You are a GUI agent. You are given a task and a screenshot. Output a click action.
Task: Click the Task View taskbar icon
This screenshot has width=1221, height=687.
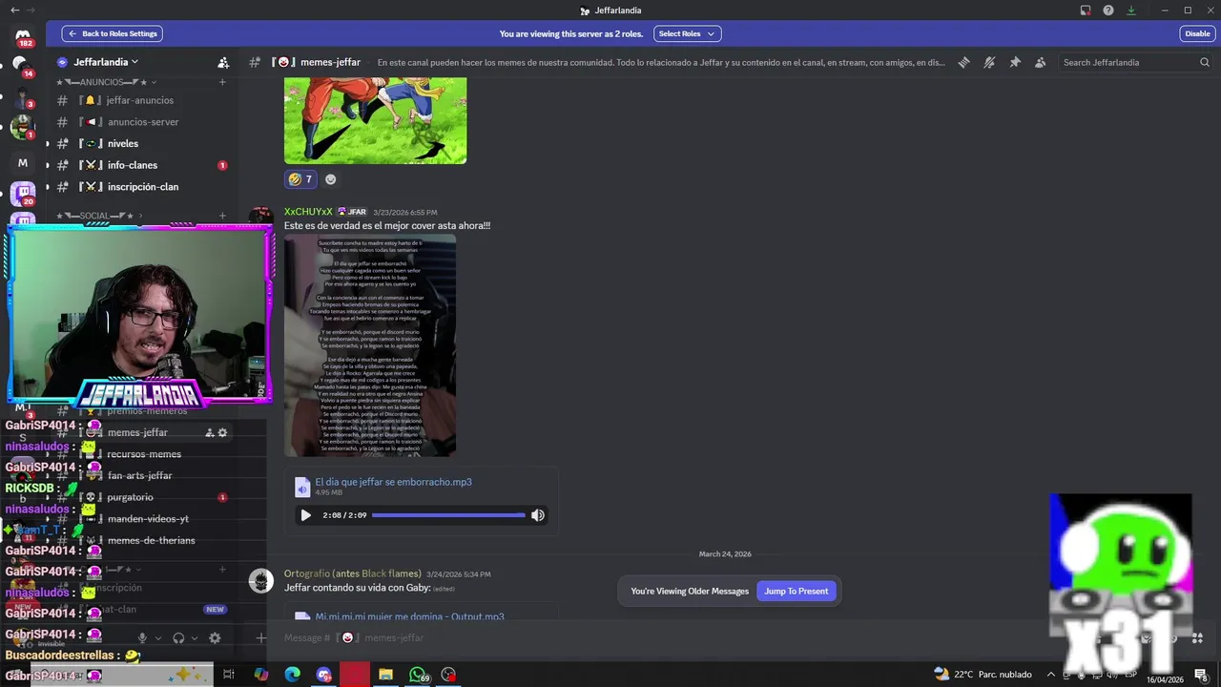coord(229,675)
